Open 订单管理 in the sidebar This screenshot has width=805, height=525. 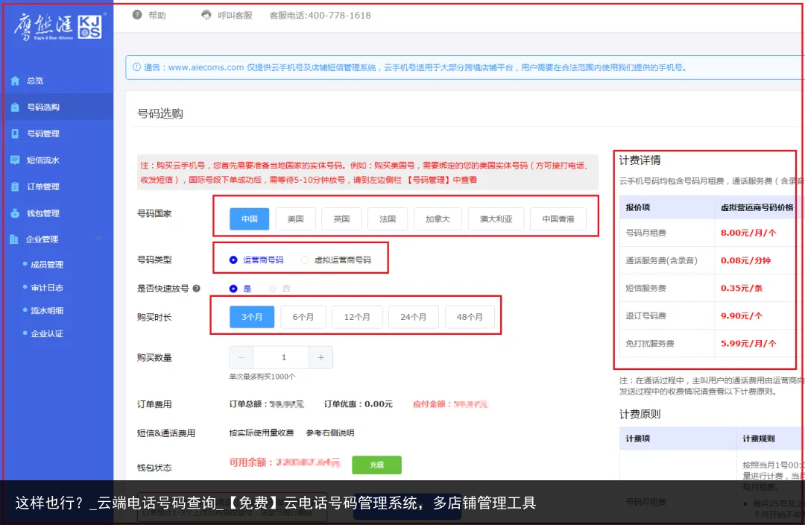57,186
